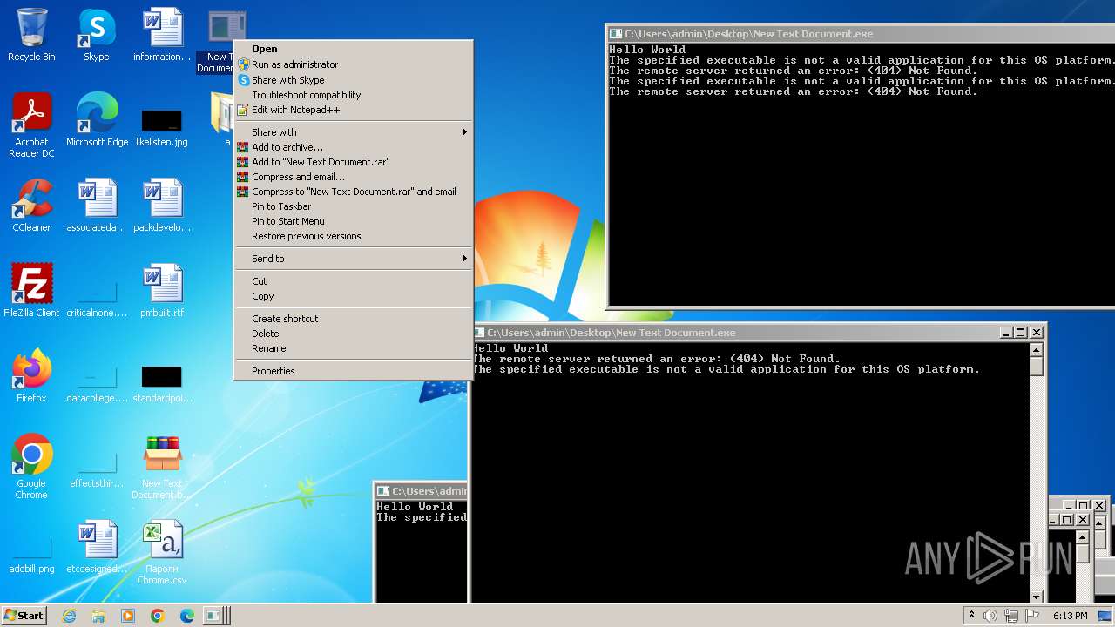Select Pin to Start Menu
The image size is (1115, 627).
coord(353,221)
